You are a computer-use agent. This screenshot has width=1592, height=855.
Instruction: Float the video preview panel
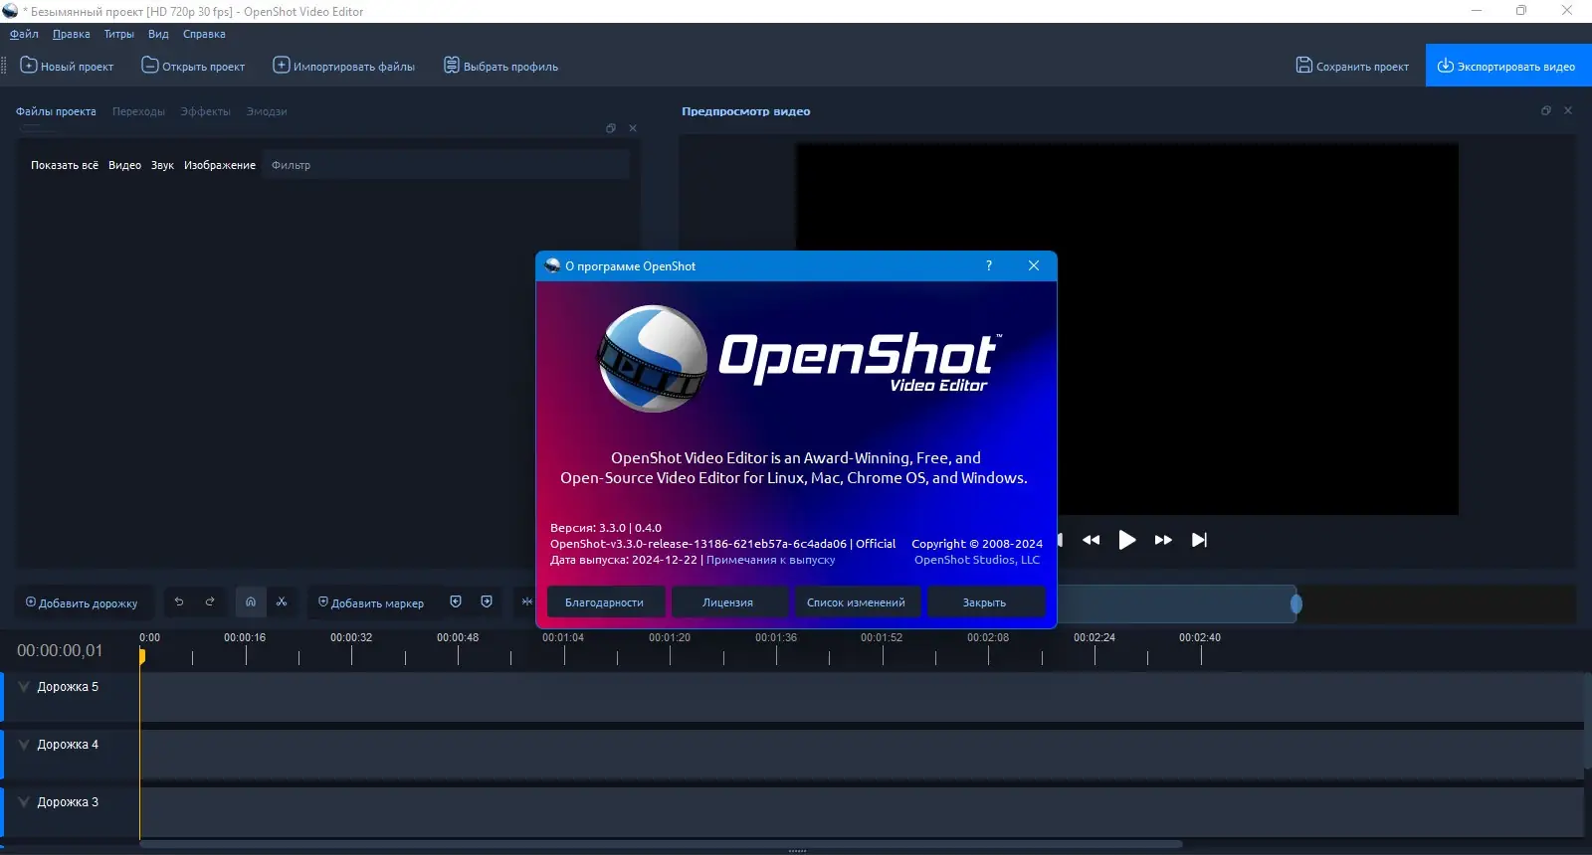pos(1546,110)
